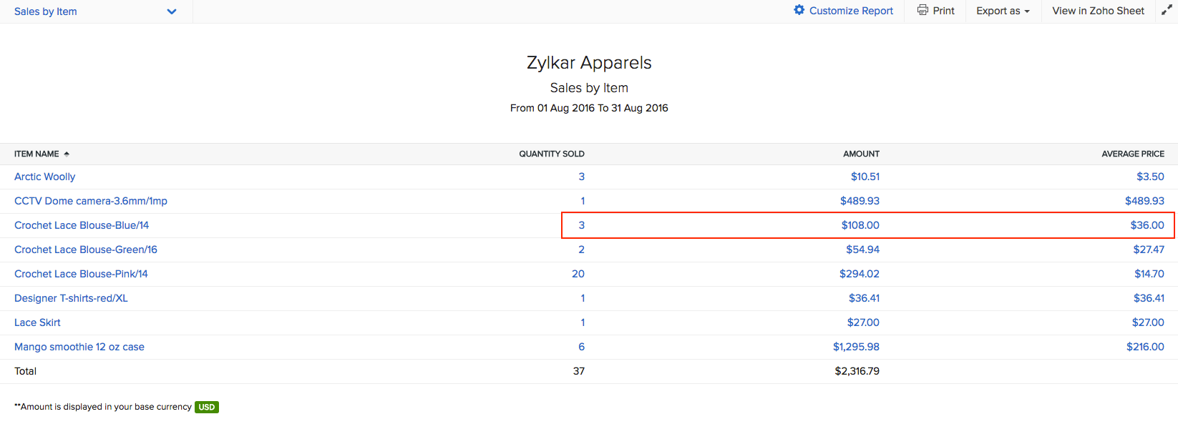This screenshot has height=429, width=1178.
Task: Click the Lace Skirt item name
Action: click(37, 322)
